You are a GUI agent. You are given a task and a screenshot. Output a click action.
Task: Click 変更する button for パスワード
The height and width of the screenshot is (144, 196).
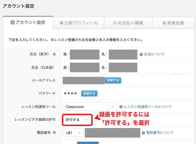pyautogui.click(x=89, y=94)
